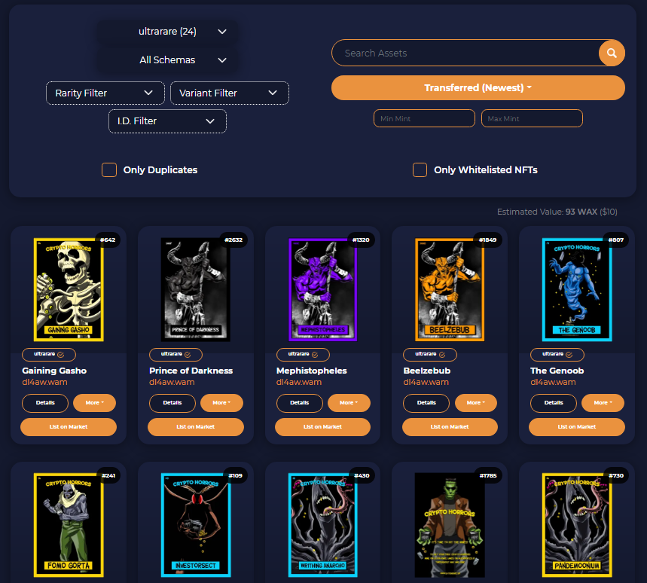
Task: Open the Pandemoonium card image
Action: pyautogui.click(x=577, y=525)
